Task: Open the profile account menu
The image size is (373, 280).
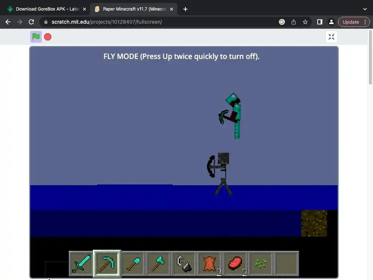Action: [331, 22]
